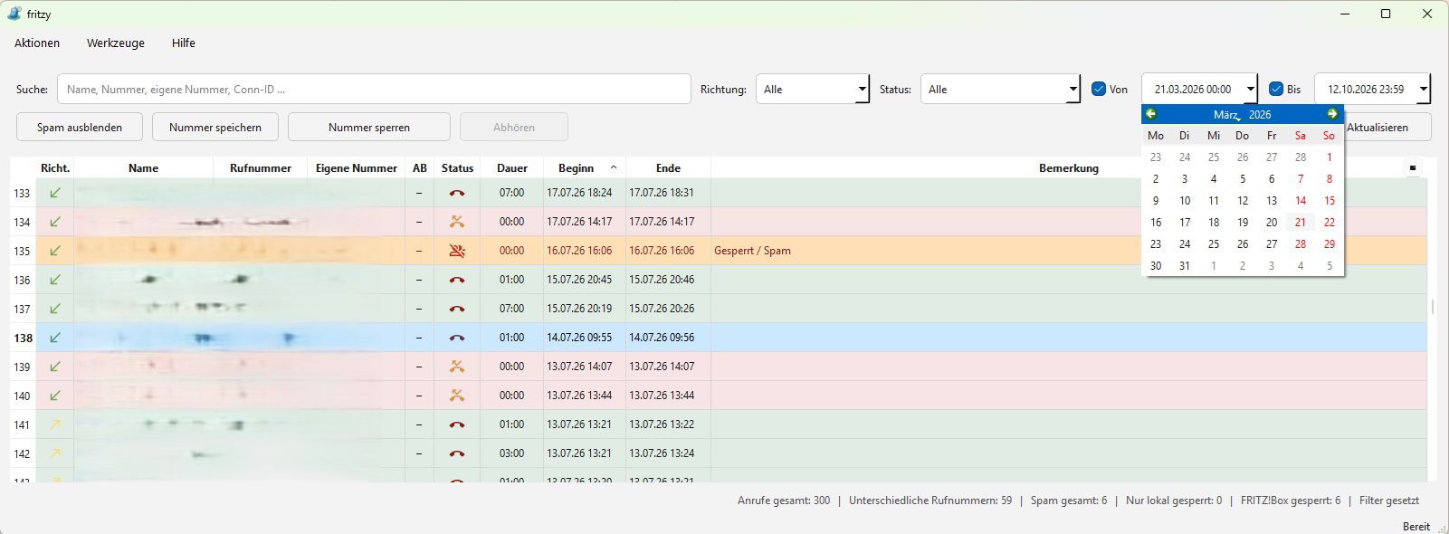Open the Werkzeuge menu

[x=116, y=43]
